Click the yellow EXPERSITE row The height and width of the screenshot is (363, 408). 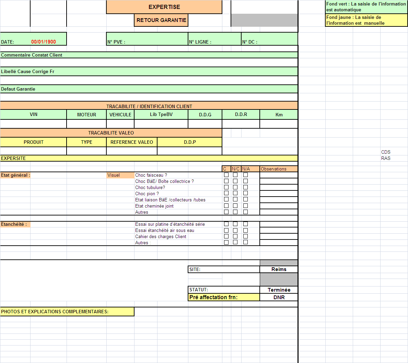coord(149,158)
